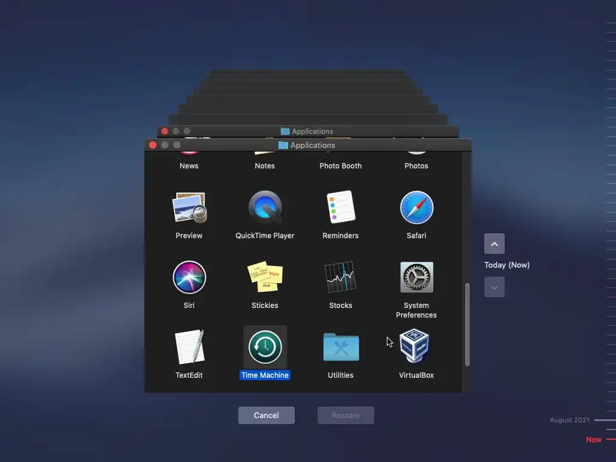Image resolution: width=616 pixels, height=462 pixels.
Task: Choose the Siri app icon
Action: pos(189,277)
